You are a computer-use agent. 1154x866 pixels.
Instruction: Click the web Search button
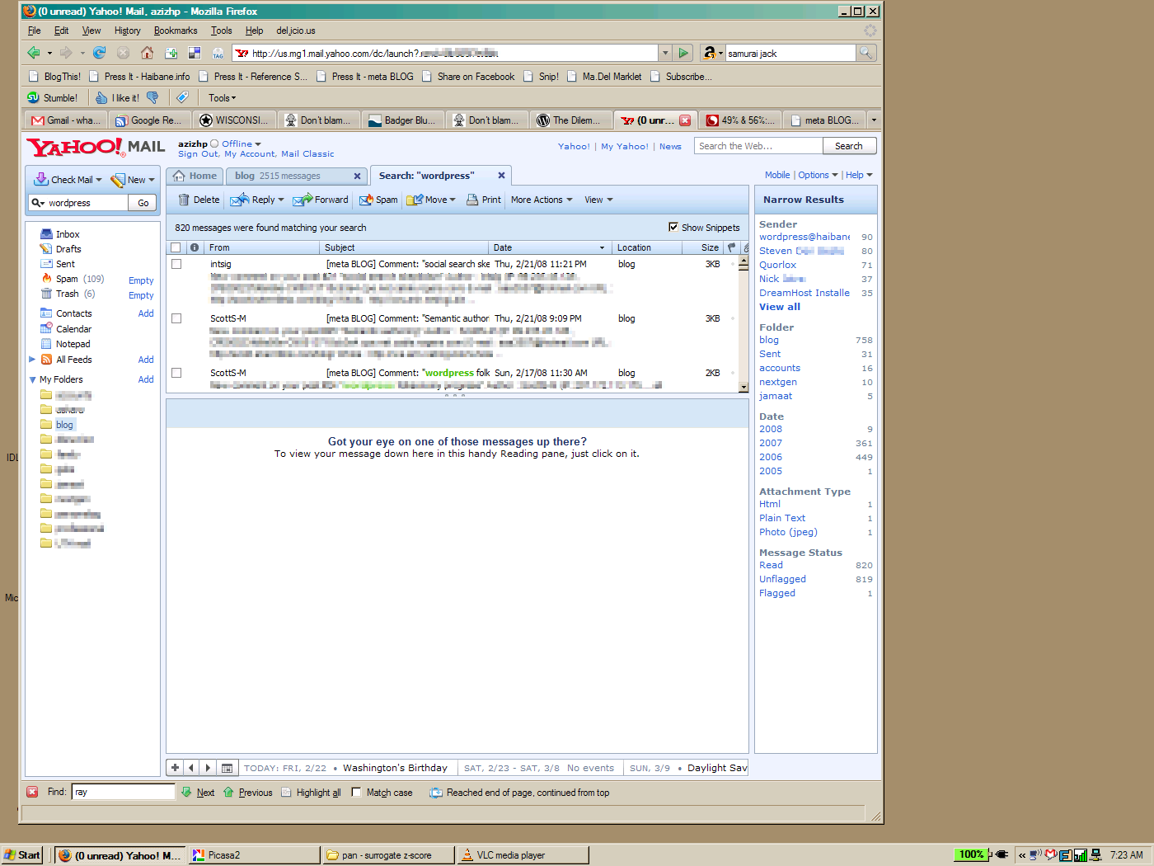click(849, 146)
